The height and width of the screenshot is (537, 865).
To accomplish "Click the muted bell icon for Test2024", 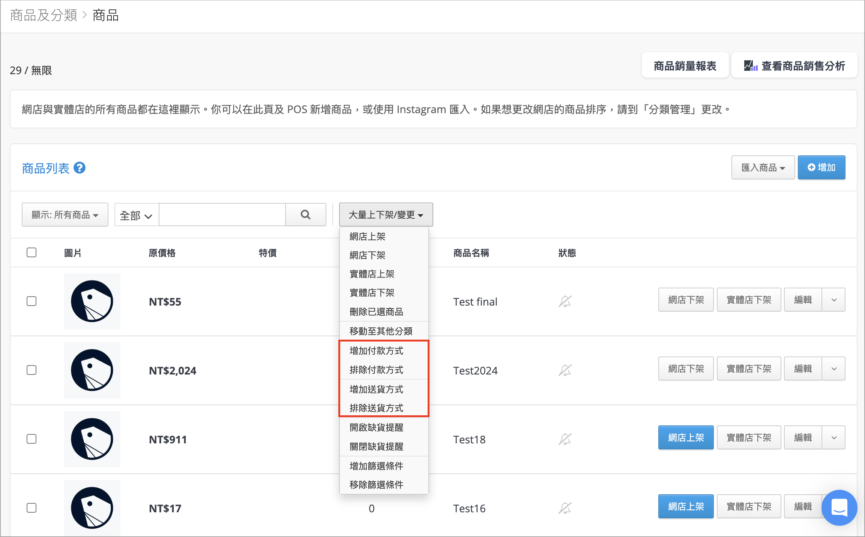I will 565,370.
